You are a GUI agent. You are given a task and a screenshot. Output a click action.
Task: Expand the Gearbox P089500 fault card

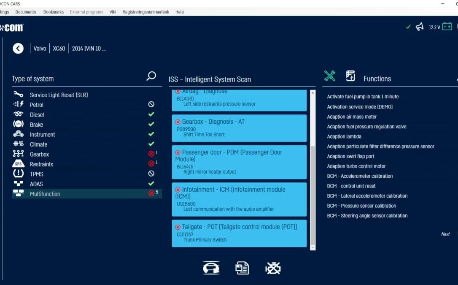239,128
